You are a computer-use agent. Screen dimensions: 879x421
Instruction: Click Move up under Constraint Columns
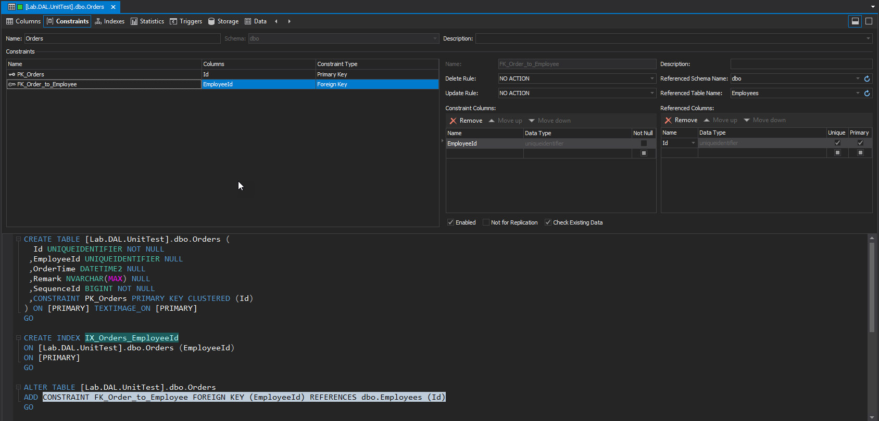(x=505, y=121)
